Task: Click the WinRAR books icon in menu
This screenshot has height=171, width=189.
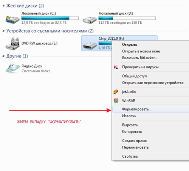Action: coord(116,100)
